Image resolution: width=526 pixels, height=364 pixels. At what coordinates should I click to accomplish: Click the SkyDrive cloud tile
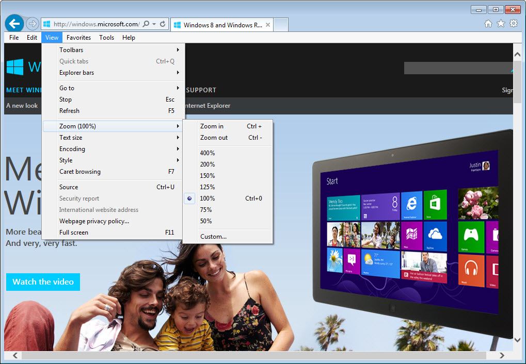(x=435, y=236)
